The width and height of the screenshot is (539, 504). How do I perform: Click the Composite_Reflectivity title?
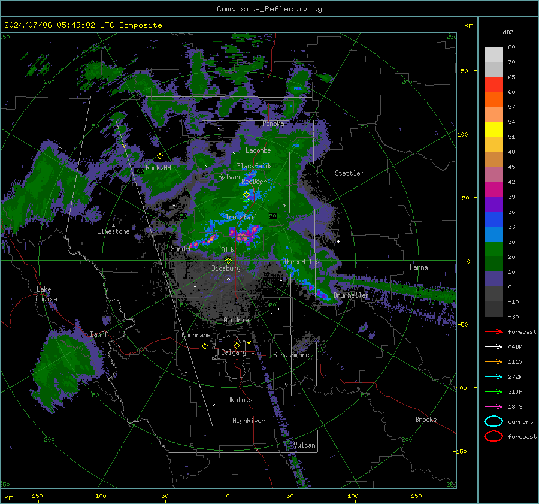[269, 9]
